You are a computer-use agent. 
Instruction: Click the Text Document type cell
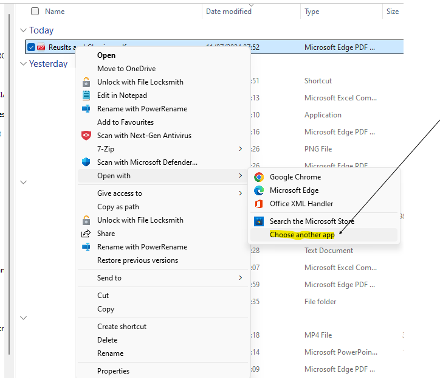click(329, 251)
